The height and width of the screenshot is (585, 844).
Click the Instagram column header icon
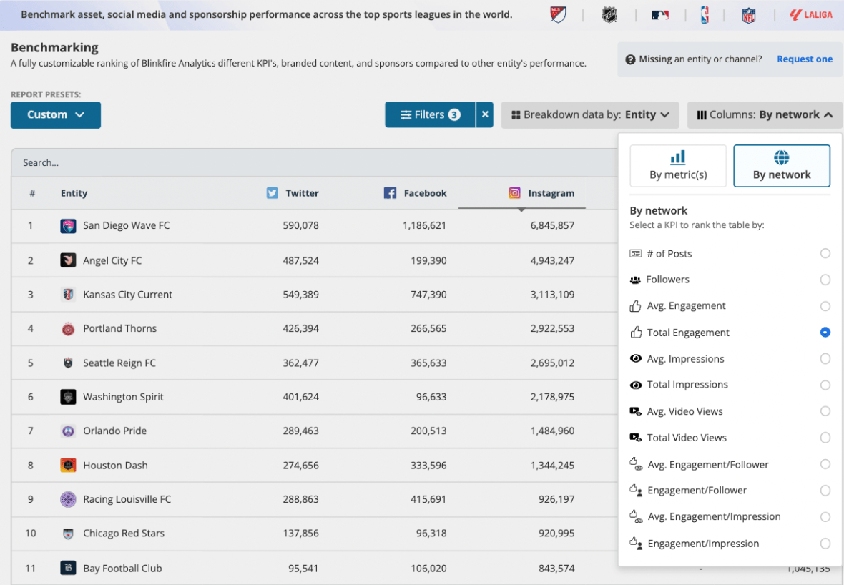[x=514, y=192]
